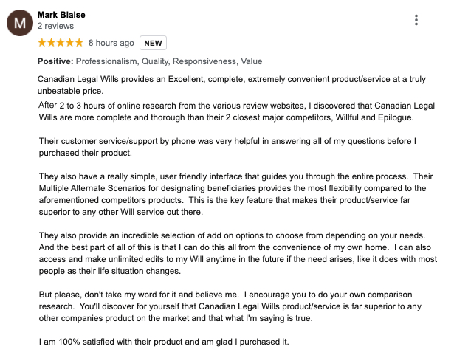
Task: Click the Multiple Alternate Scenarios paragraph
Action: point(236,194)
